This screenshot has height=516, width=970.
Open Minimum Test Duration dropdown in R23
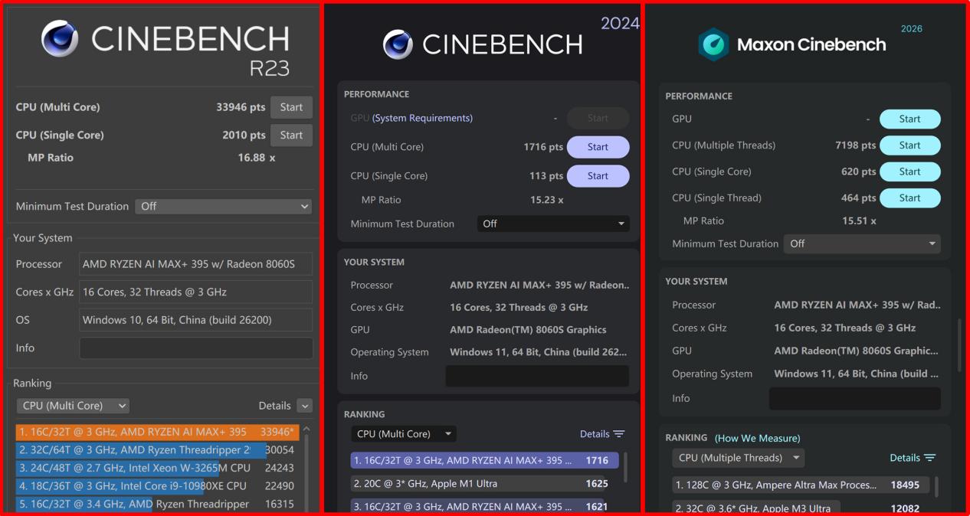[x=224, y=206]
